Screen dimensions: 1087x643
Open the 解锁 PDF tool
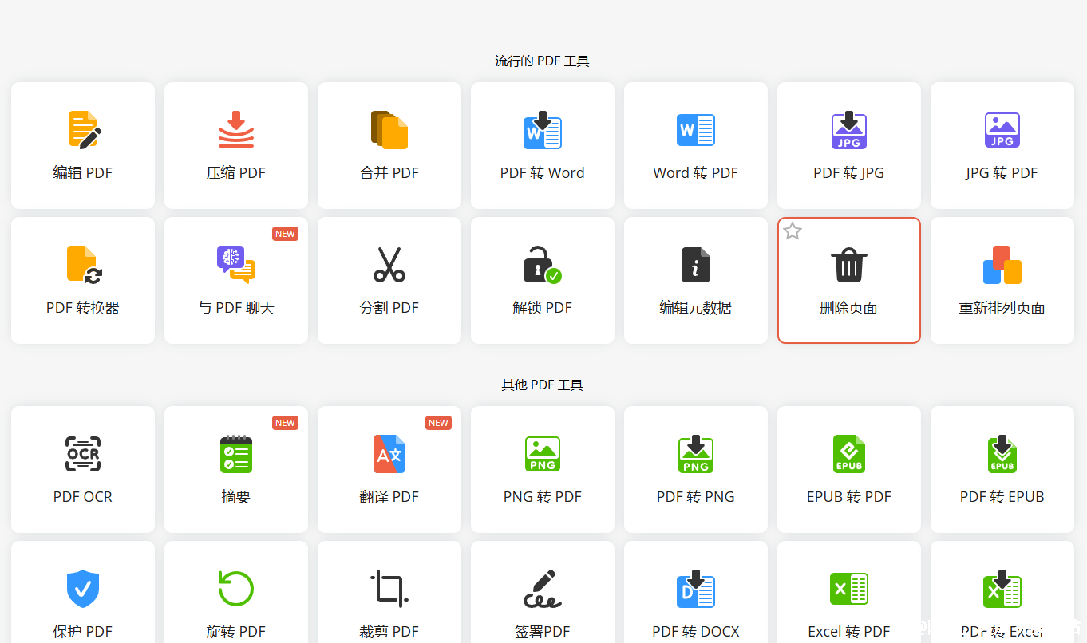(542, 280)
